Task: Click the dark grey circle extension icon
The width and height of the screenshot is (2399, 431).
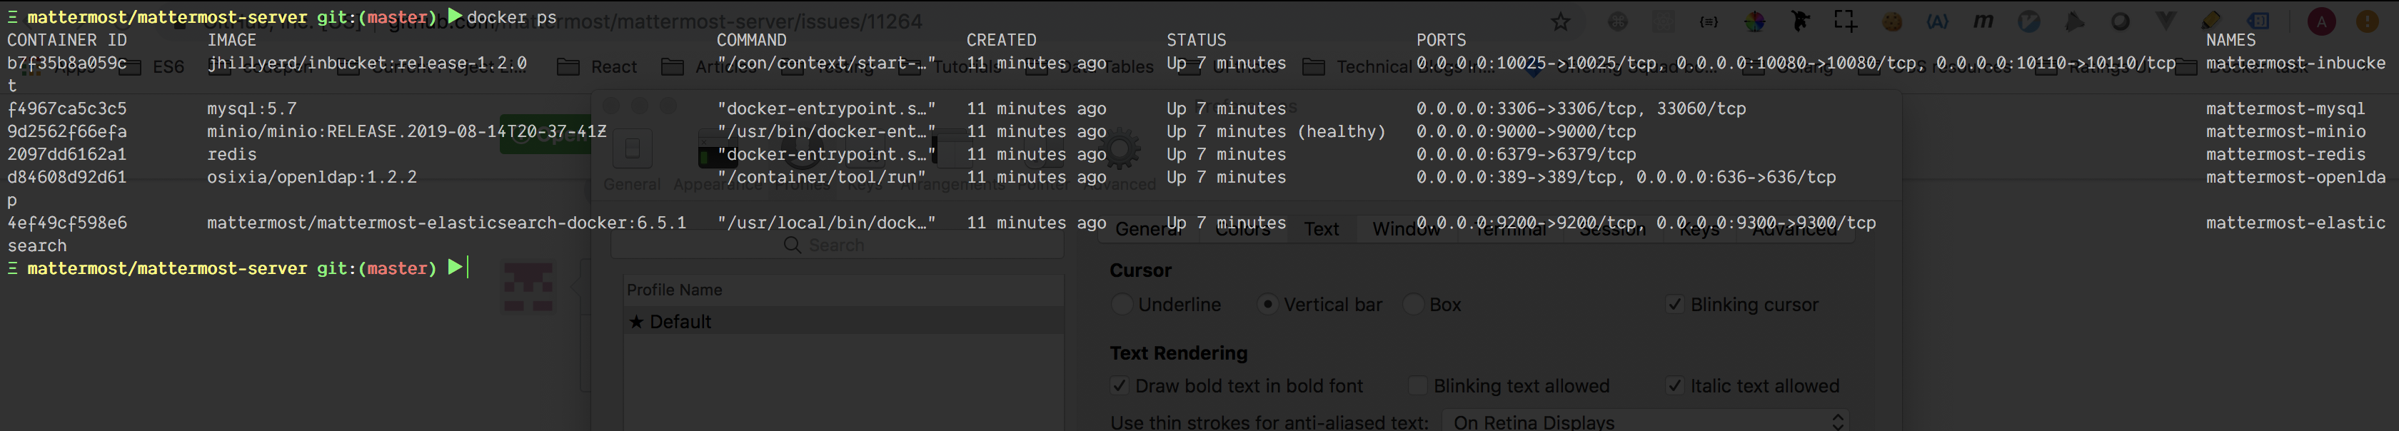Action: click(x=2121, y=21)
